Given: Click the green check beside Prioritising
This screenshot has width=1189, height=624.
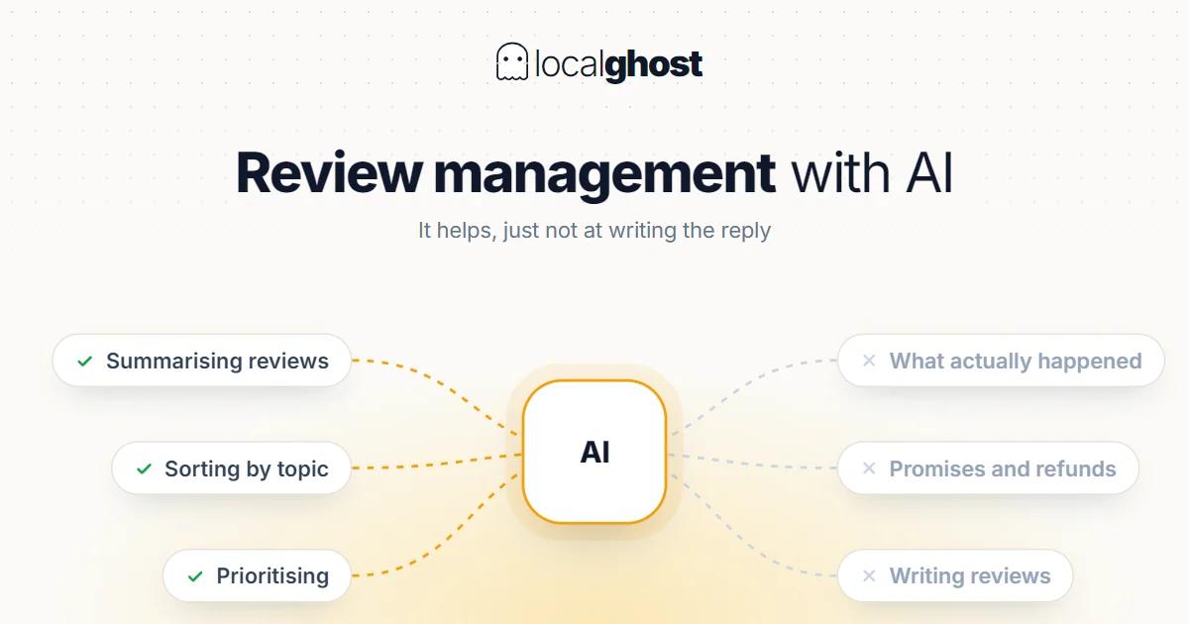Looking at the screenshot, I should coord(196,576).
